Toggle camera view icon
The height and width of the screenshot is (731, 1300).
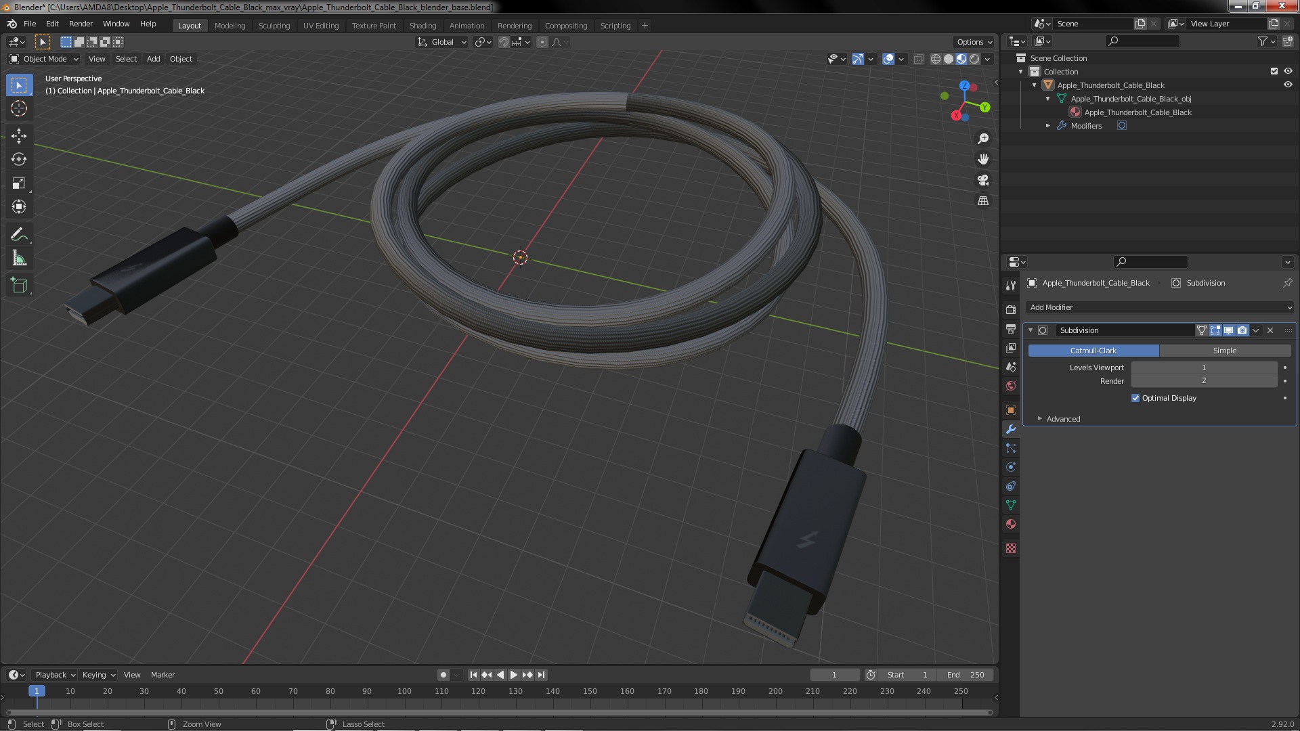pos(983,180)
